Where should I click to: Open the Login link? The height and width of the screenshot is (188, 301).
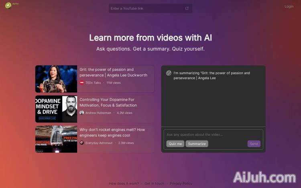click(x=289, y=6)
